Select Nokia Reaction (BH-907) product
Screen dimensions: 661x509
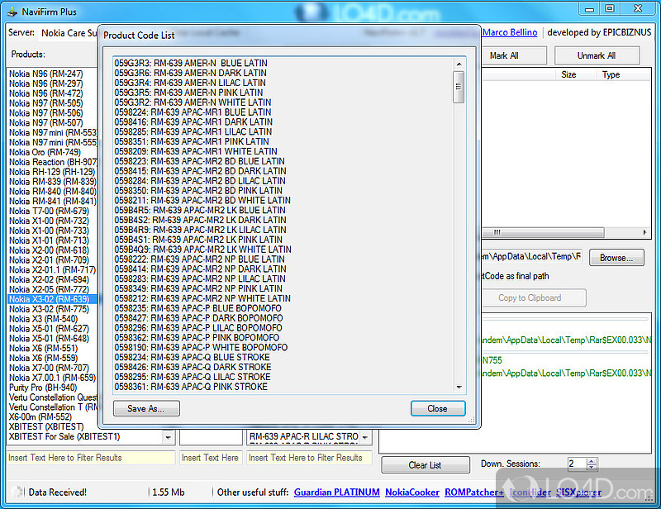pos(53,162)
